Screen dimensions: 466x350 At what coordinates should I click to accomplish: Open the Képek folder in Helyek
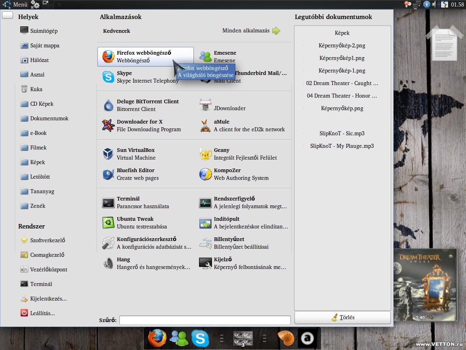click(x=33, y=162)
